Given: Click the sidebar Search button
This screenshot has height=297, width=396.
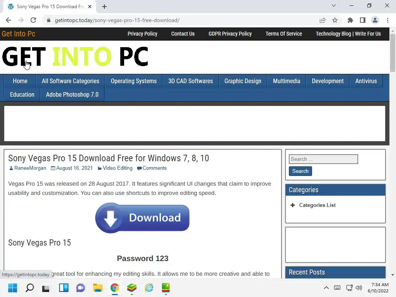Looking at the screenshot, I should (300, 171).
